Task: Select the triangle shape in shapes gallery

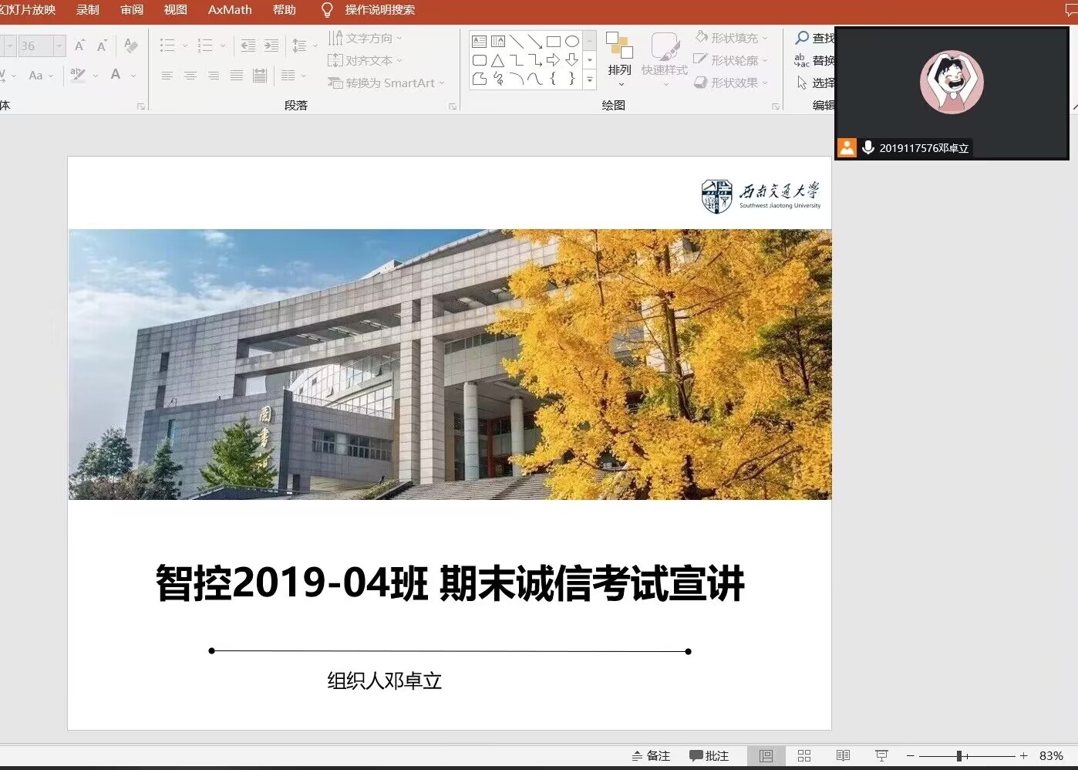Action: pos(498,60)
